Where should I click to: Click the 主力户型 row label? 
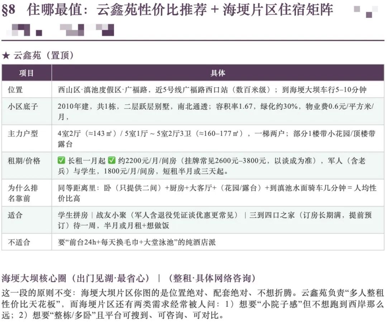coord(23,134)
